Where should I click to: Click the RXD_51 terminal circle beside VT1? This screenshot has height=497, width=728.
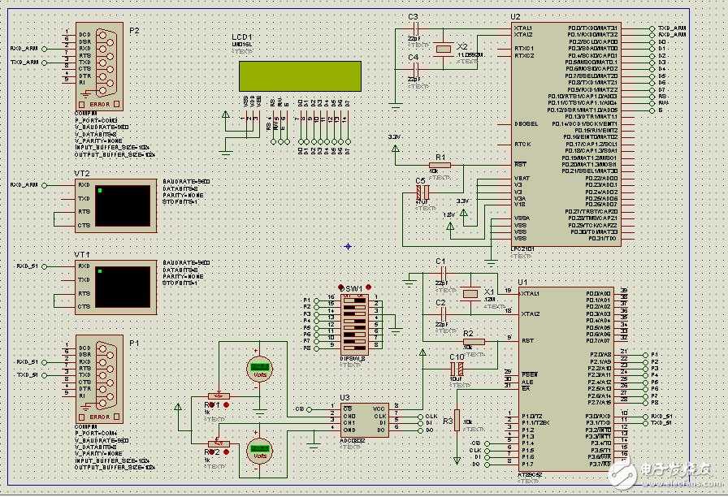coord(45,266)
